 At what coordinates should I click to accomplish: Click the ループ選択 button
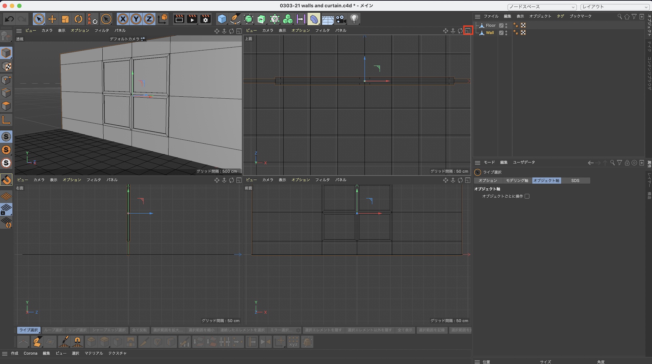click(53, 330)
